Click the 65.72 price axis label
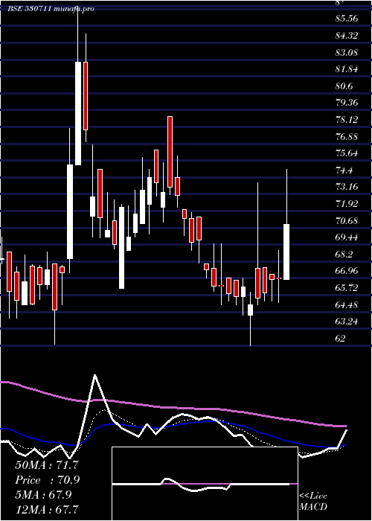The image size is (372, 521). click(x=347, y=287)
